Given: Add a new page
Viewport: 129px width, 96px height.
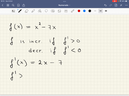Looking at the screenshot, I should pos(116,5).
